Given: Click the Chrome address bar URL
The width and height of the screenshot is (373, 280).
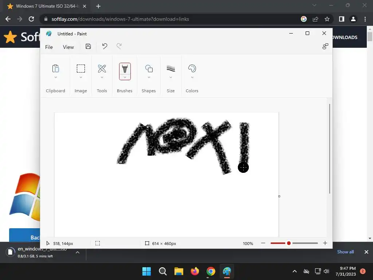Looking at the screenshot, I should tap(120, 19).
